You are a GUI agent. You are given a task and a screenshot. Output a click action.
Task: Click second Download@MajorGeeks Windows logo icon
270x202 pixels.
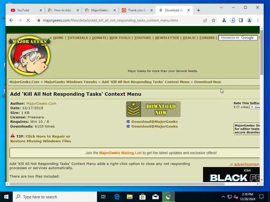128,127
